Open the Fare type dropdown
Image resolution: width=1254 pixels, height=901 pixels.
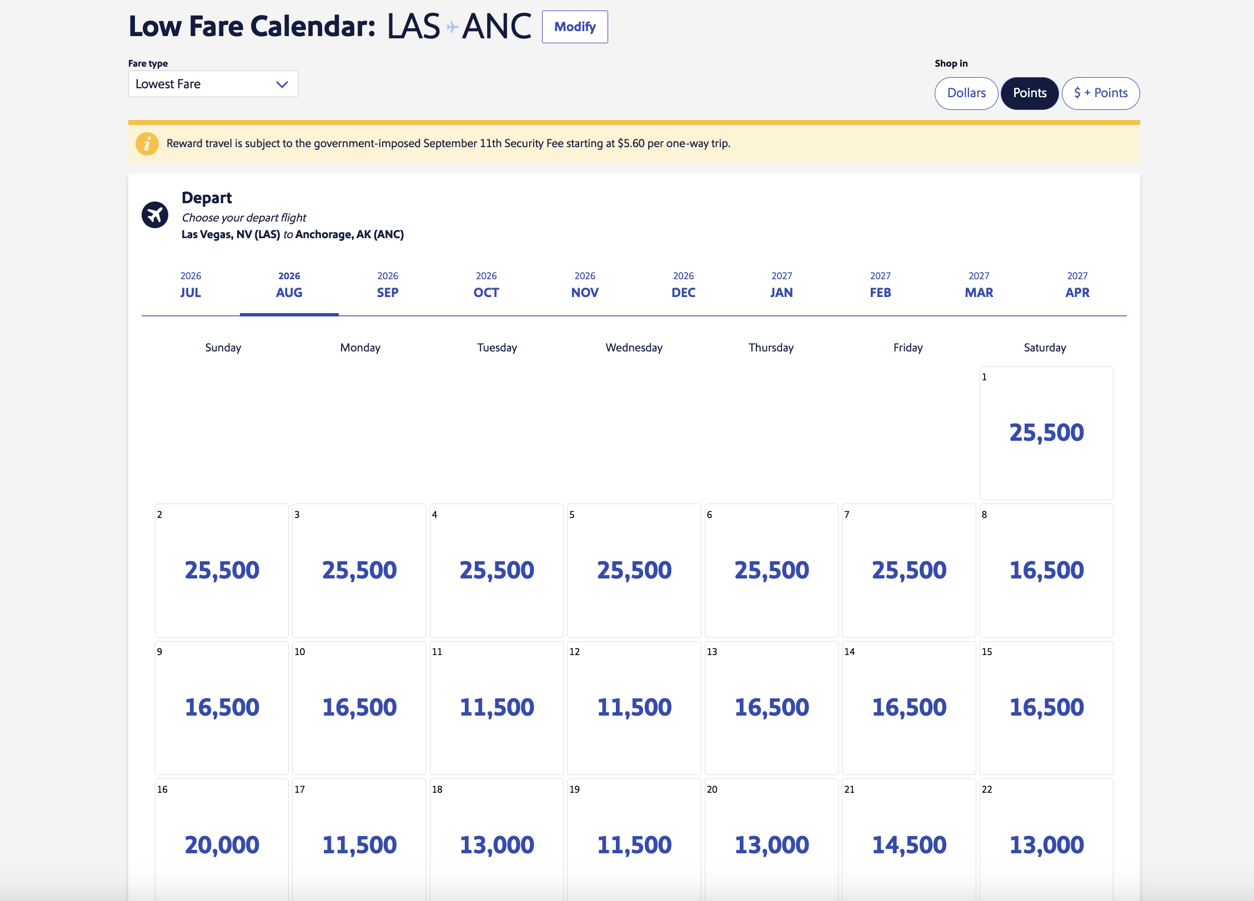213,84
